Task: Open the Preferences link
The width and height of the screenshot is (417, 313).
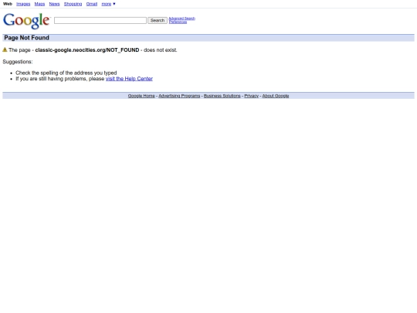Action: (178, 22)
